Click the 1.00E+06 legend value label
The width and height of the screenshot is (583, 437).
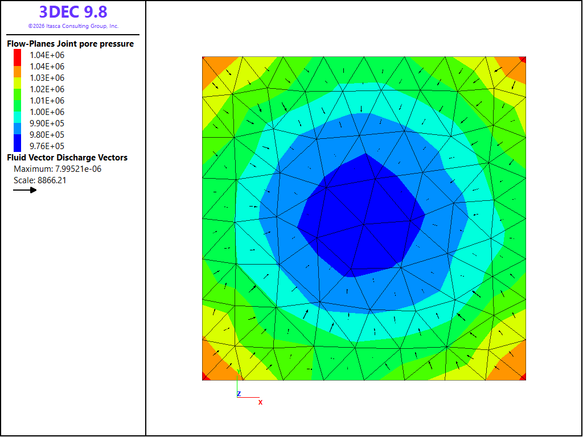[47, 112]
